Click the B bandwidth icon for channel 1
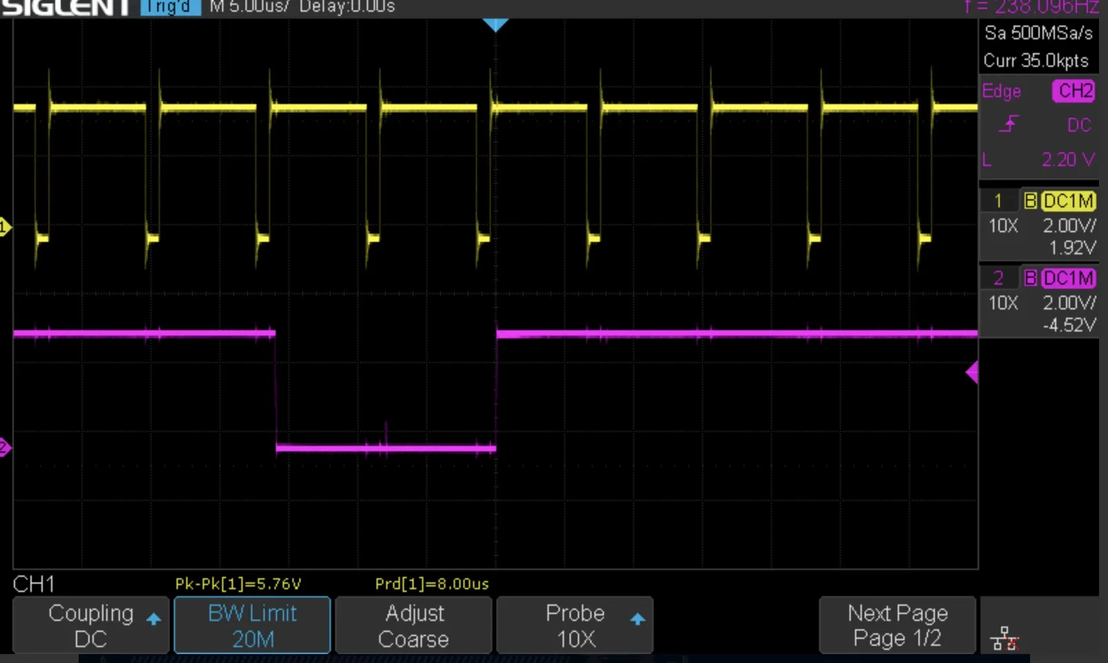 click(x=1030, y=201)
